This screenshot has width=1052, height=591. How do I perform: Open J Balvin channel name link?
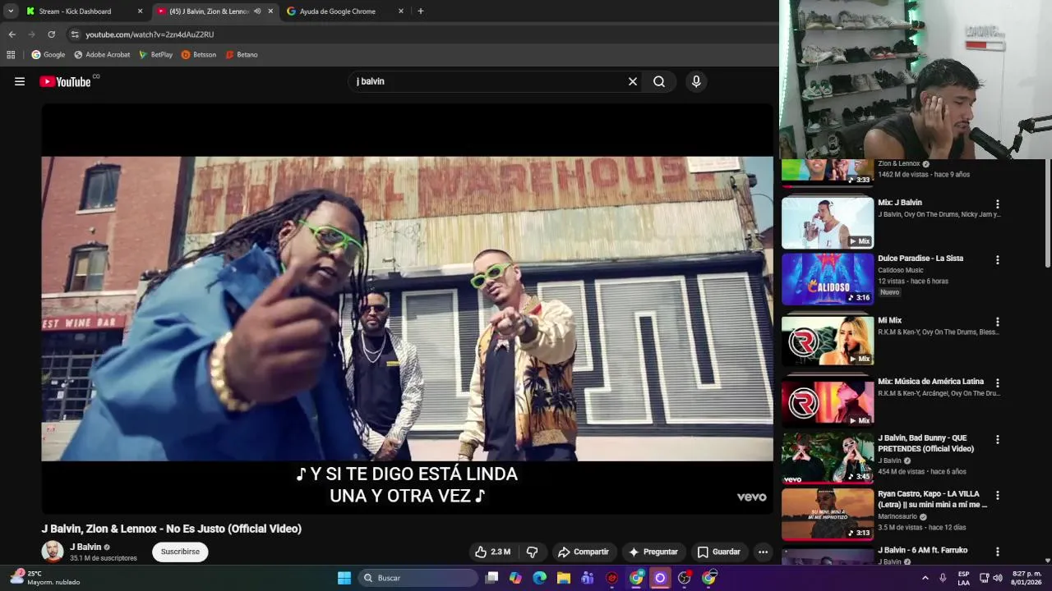coord(85,547)
